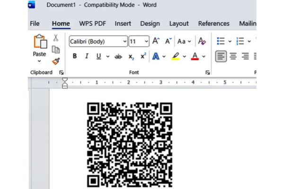284x189 pixels.
Task: Switch to the Layout tab
Action: tap(179, 24)
